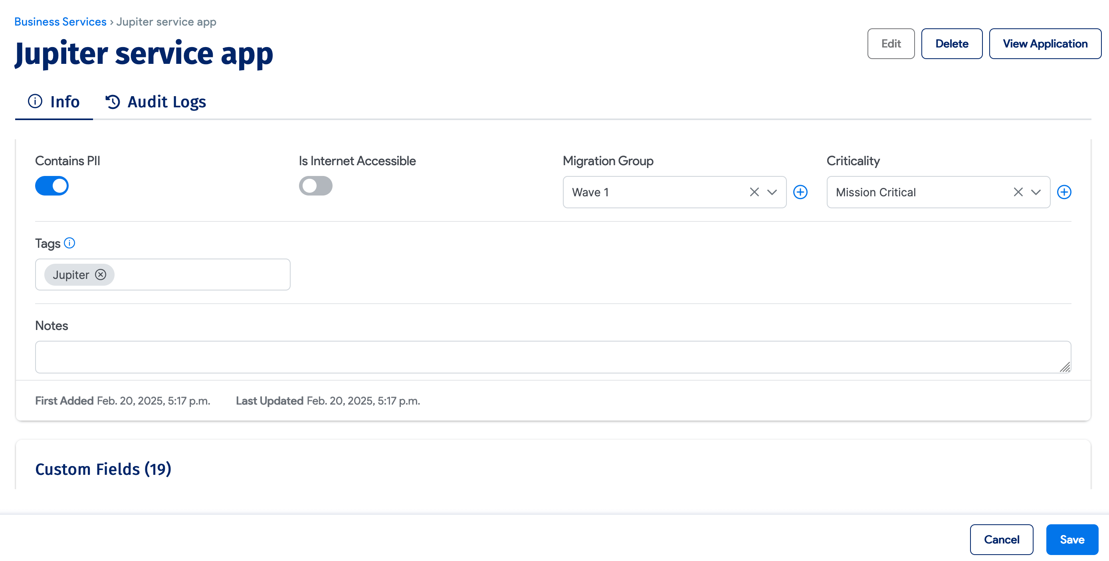Disable the Contains PII toggle

[x=51, y=186]
